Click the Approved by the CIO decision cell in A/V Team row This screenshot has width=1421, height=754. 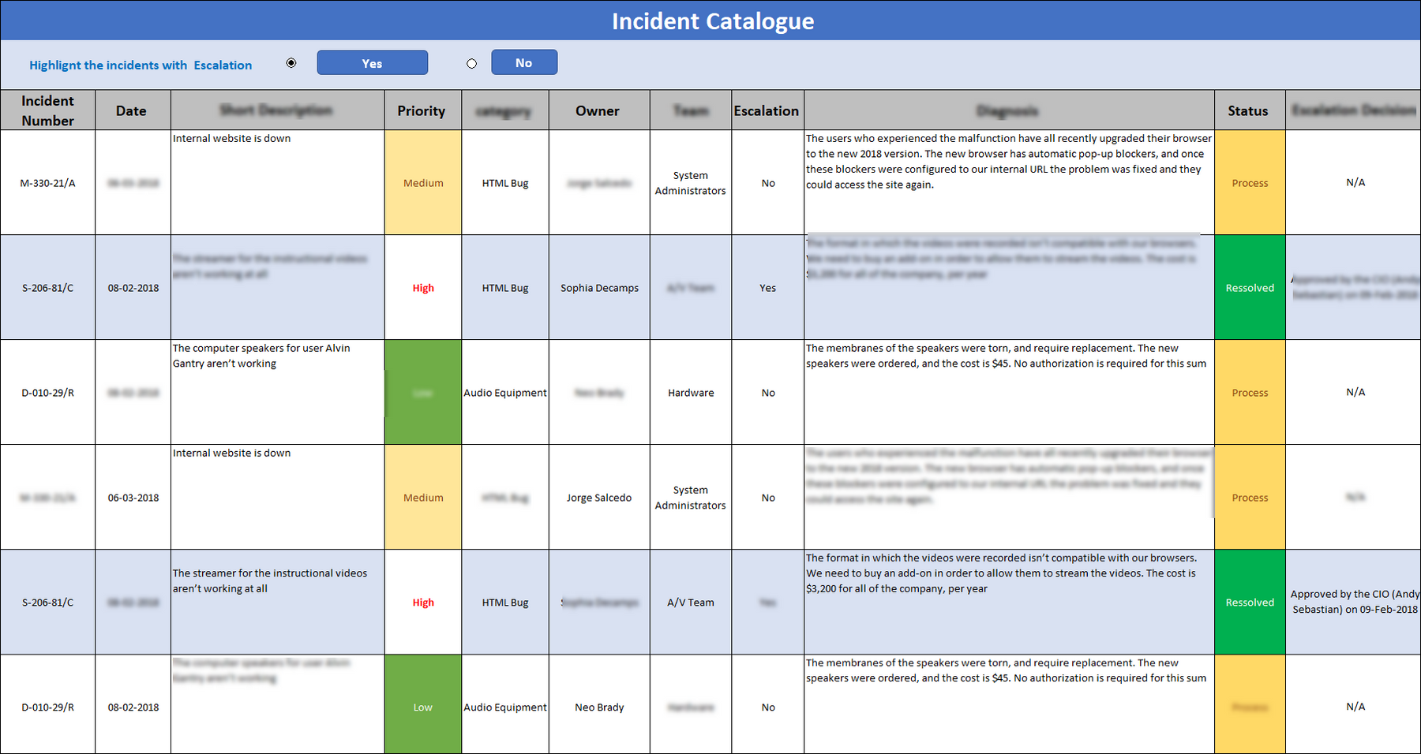pyautogui.click(x=1354, y=602)
